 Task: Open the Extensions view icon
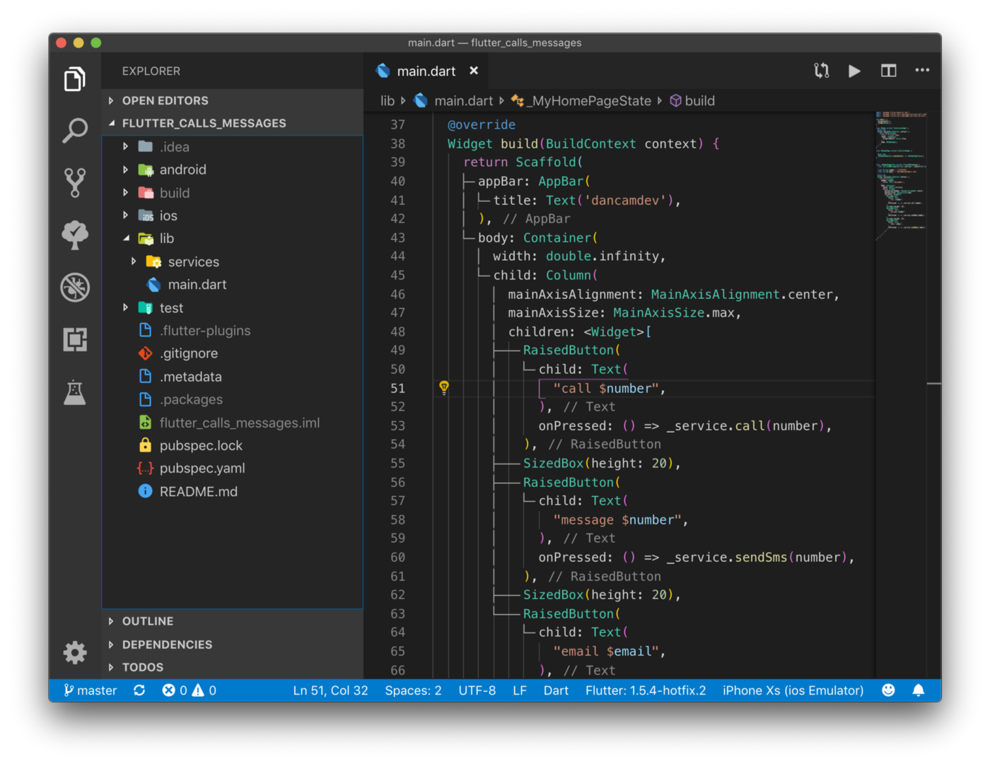(x=74, y=339)
